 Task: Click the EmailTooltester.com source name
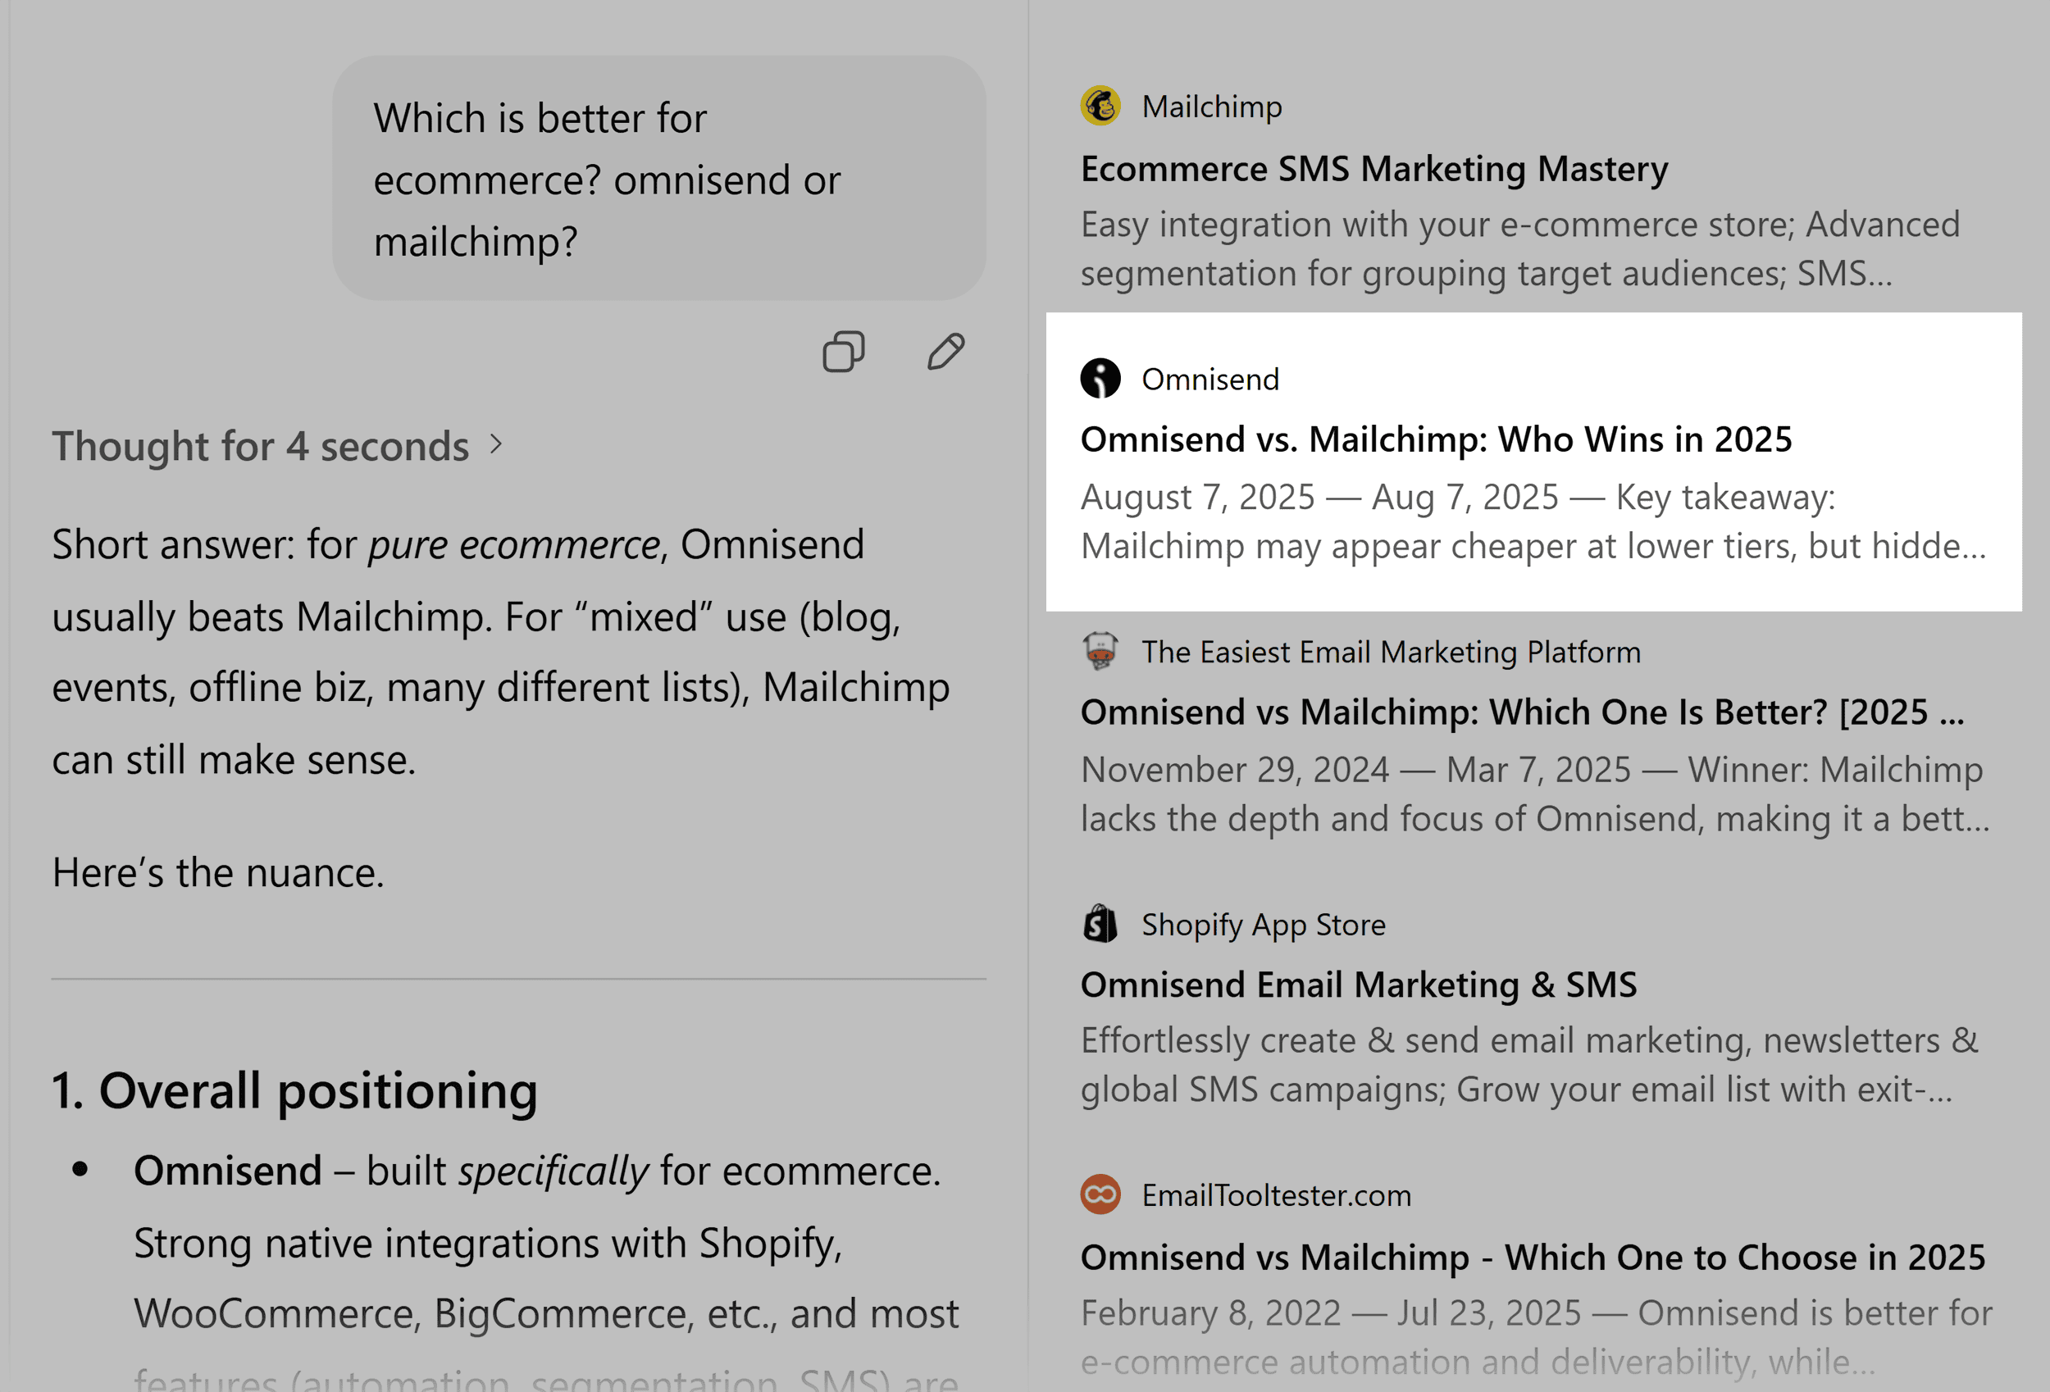coord(1276,1195)
